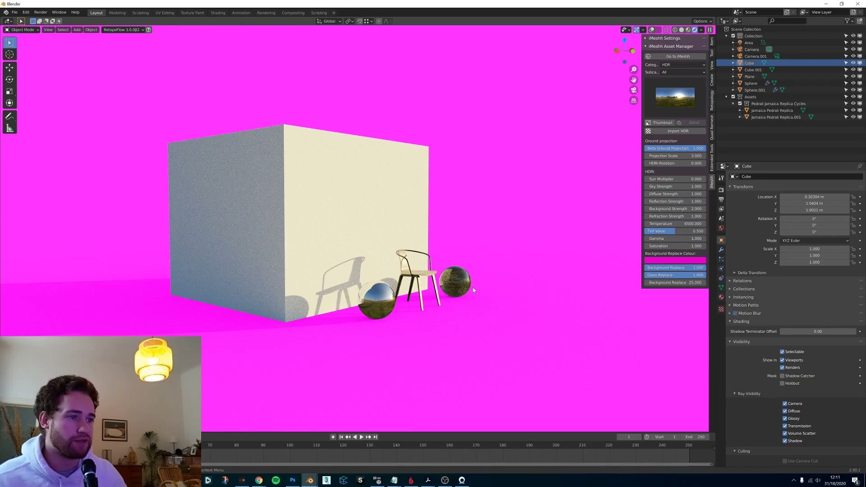Switch perspective/orthographic with the grid icon
866x487 pixels.
click(634, 101)
